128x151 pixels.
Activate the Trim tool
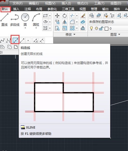click(72, 16)
